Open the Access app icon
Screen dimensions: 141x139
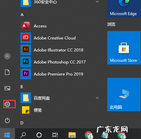click(x=26, y=26)
